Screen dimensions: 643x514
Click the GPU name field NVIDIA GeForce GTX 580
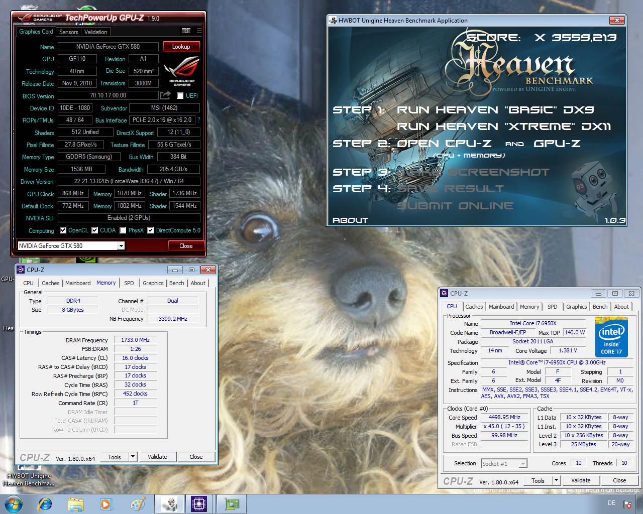(x=108, y=47)
